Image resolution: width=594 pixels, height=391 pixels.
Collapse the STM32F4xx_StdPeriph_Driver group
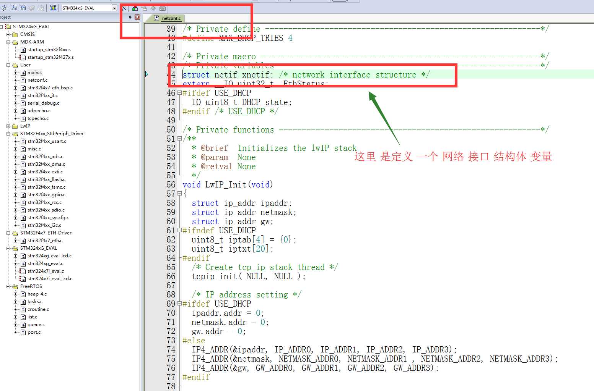tap(8, 134)
